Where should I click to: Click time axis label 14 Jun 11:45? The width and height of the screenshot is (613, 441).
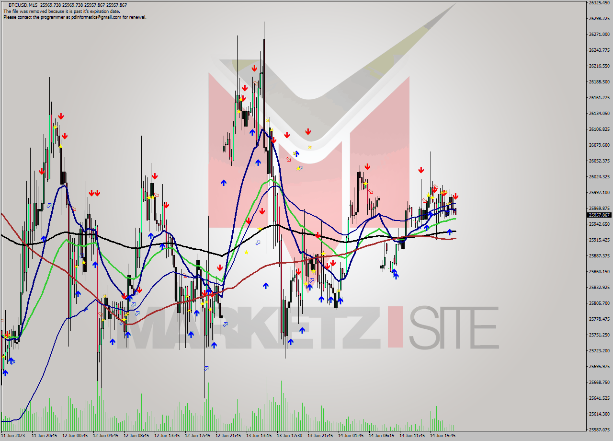pos(412,436)
